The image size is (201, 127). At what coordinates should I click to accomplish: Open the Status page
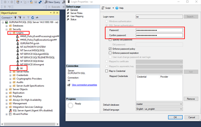(x=73, y=19)
